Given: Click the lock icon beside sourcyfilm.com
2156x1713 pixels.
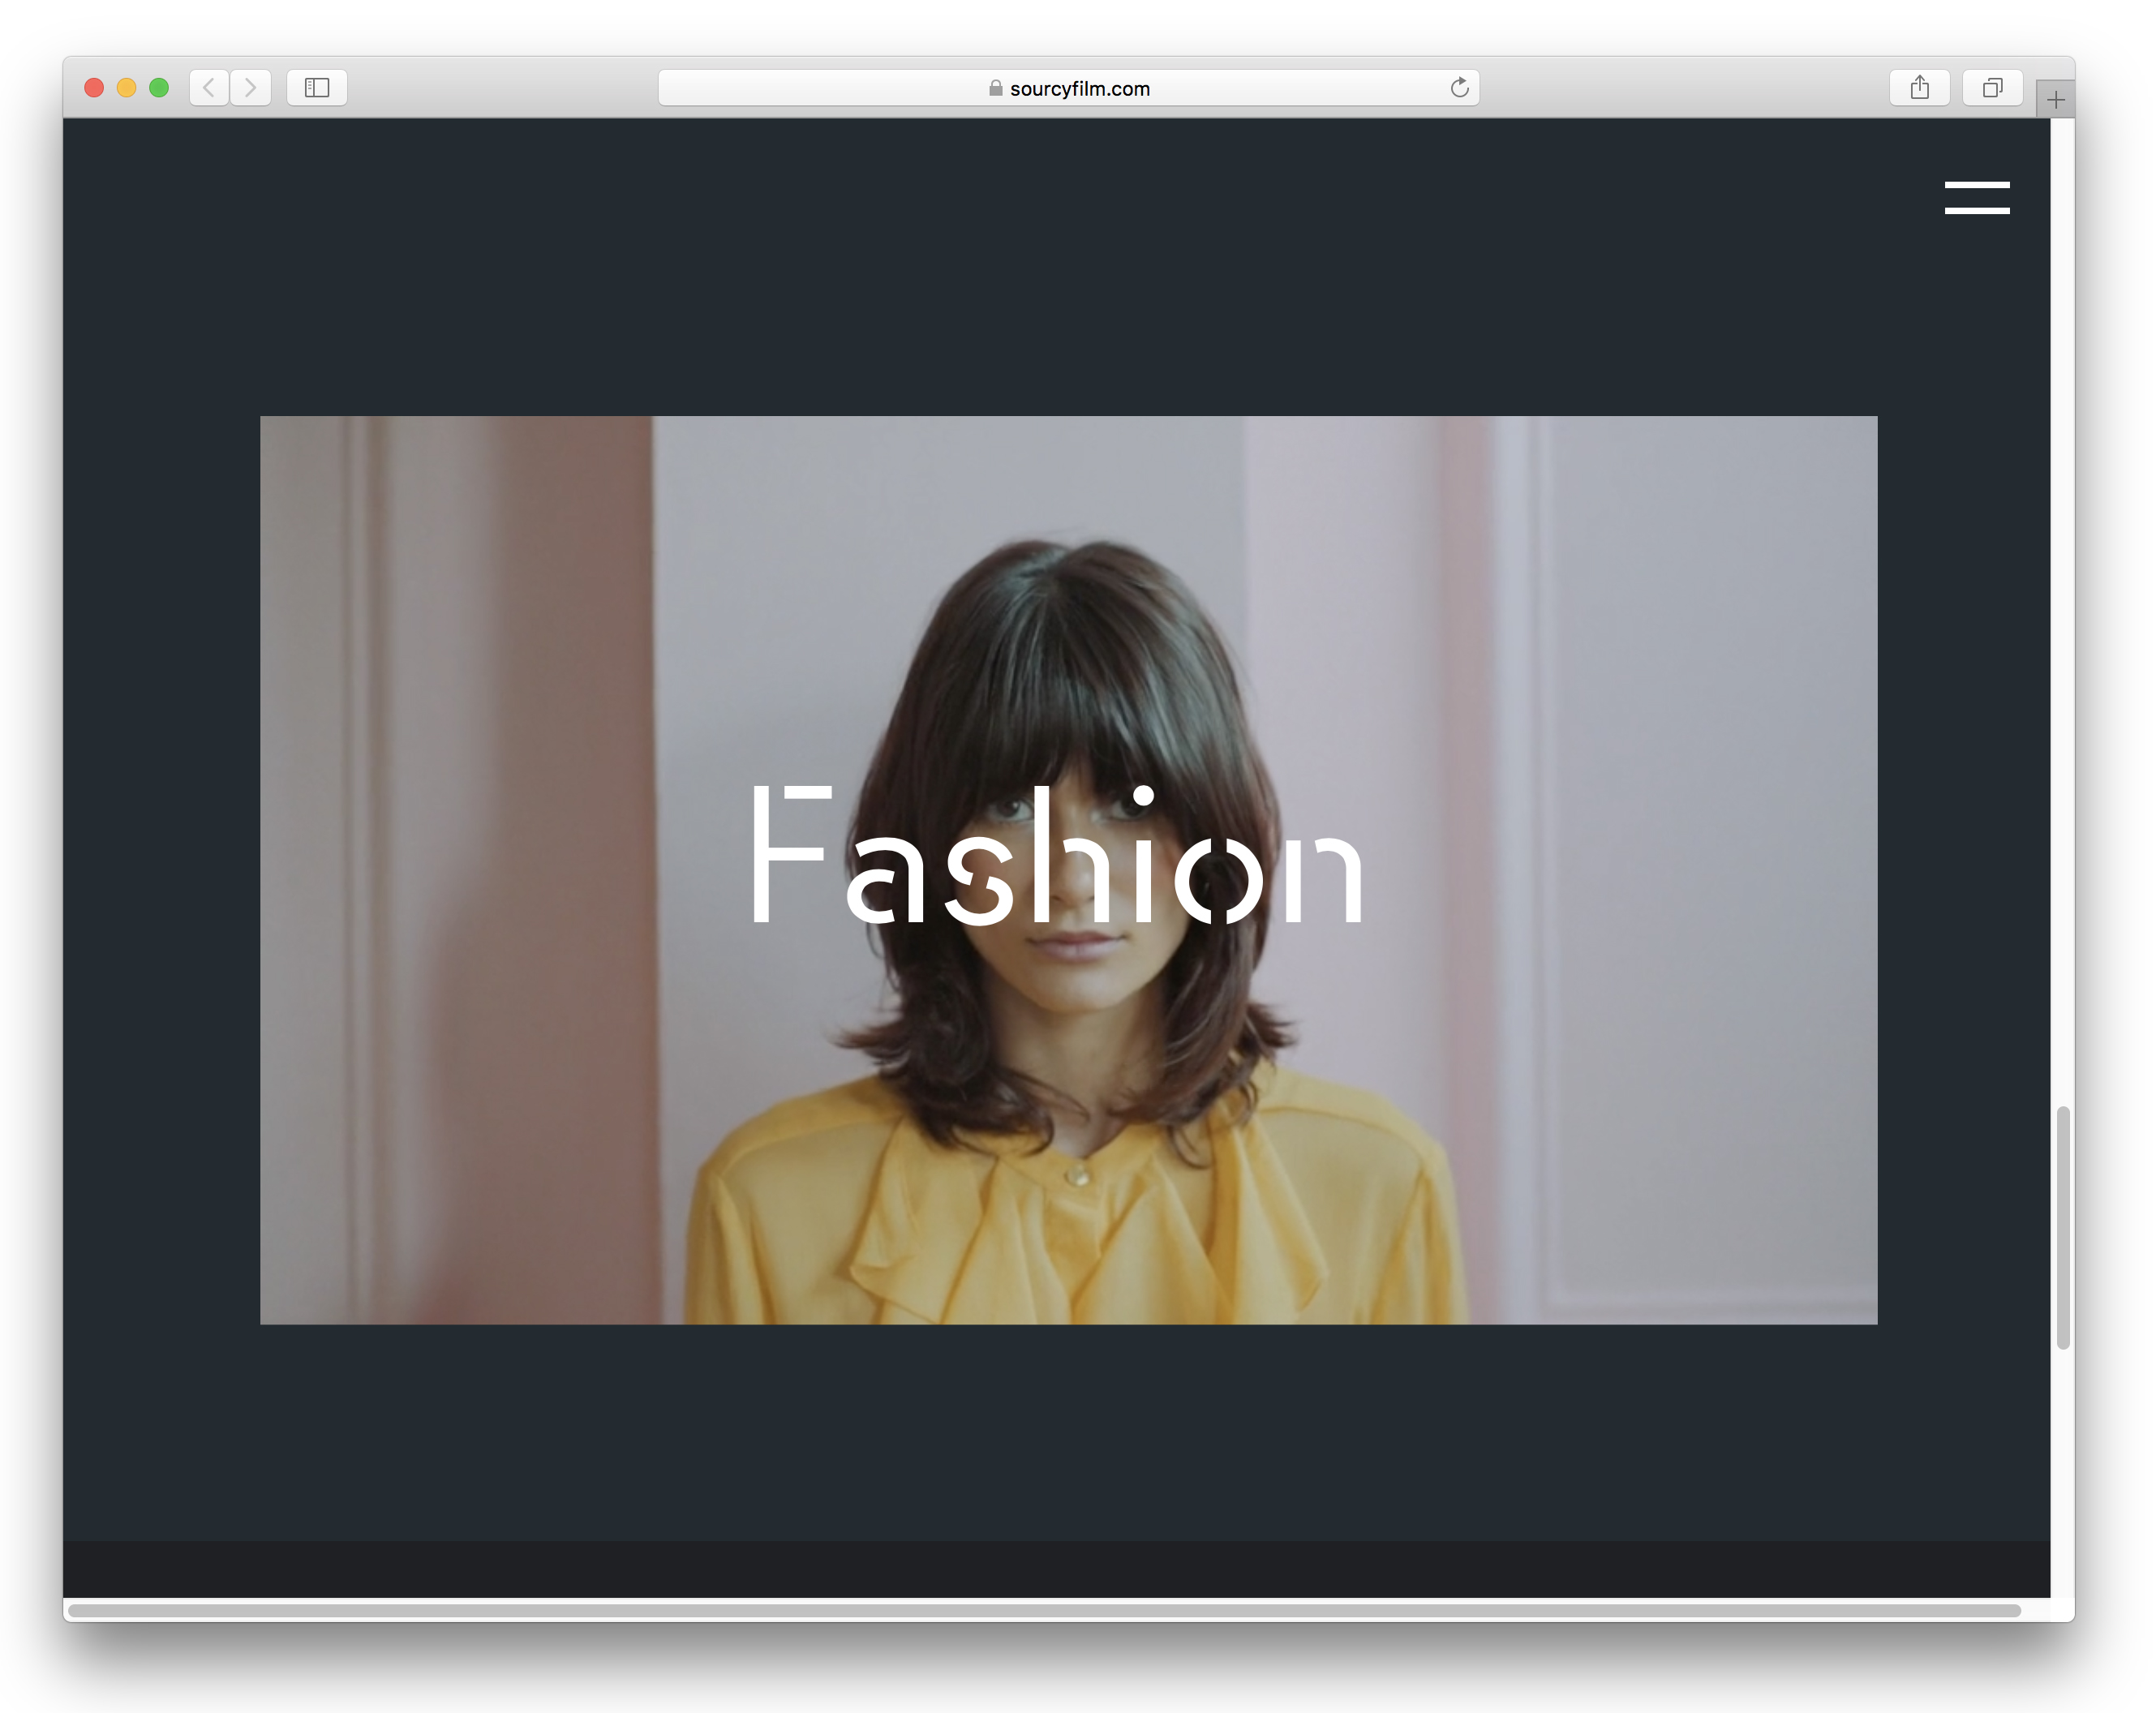Looking at the screenshot, I should pyautogui.click(x=995, y=88).
